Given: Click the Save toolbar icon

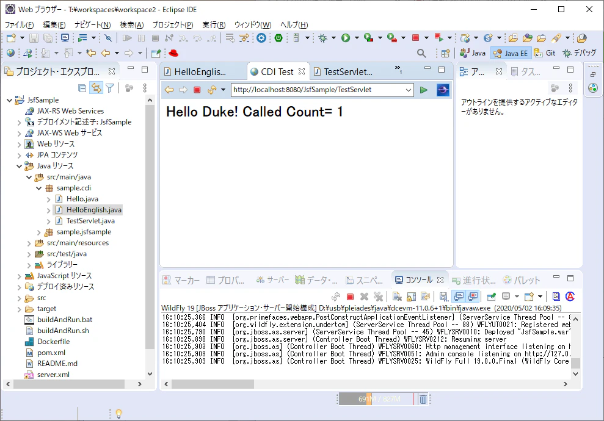Looking at the screenshot, I should click(x=34, y=38).
